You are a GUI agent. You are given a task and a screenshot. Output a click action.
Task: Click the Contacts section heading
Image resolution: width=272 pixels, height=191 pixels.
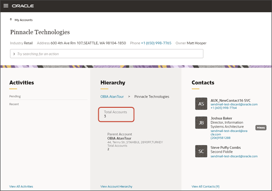pos(203,83)
